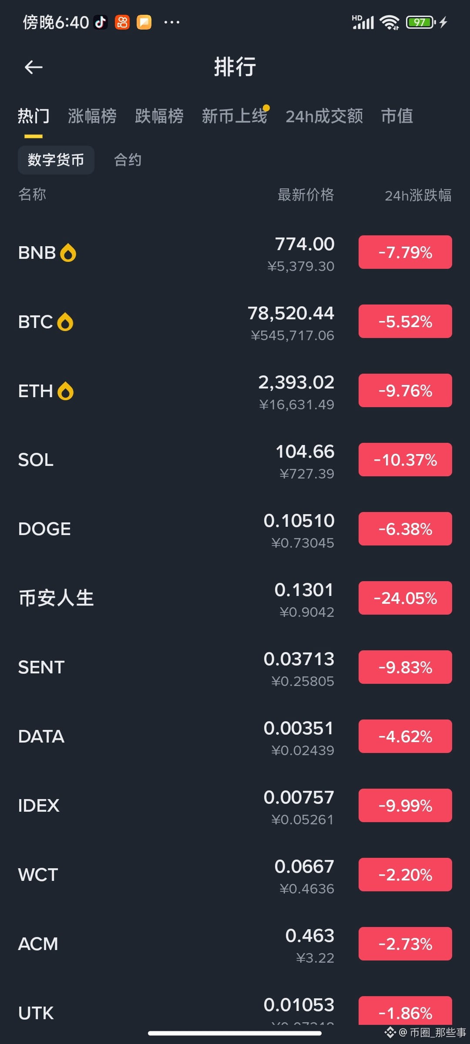Open the three-dots notification overflow icon

click(x=171, y=22)
